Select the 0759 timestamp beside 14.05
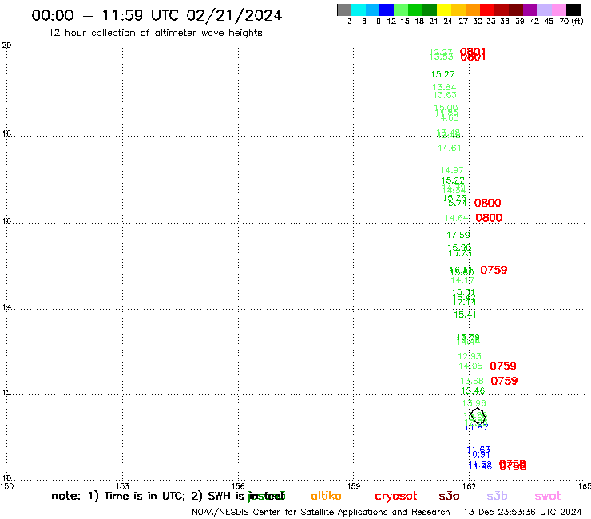591x519 pixels. click(x=503, y=366)
